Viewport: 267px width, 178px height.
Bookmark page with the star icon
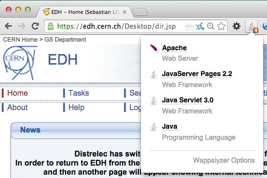(221, 26)
